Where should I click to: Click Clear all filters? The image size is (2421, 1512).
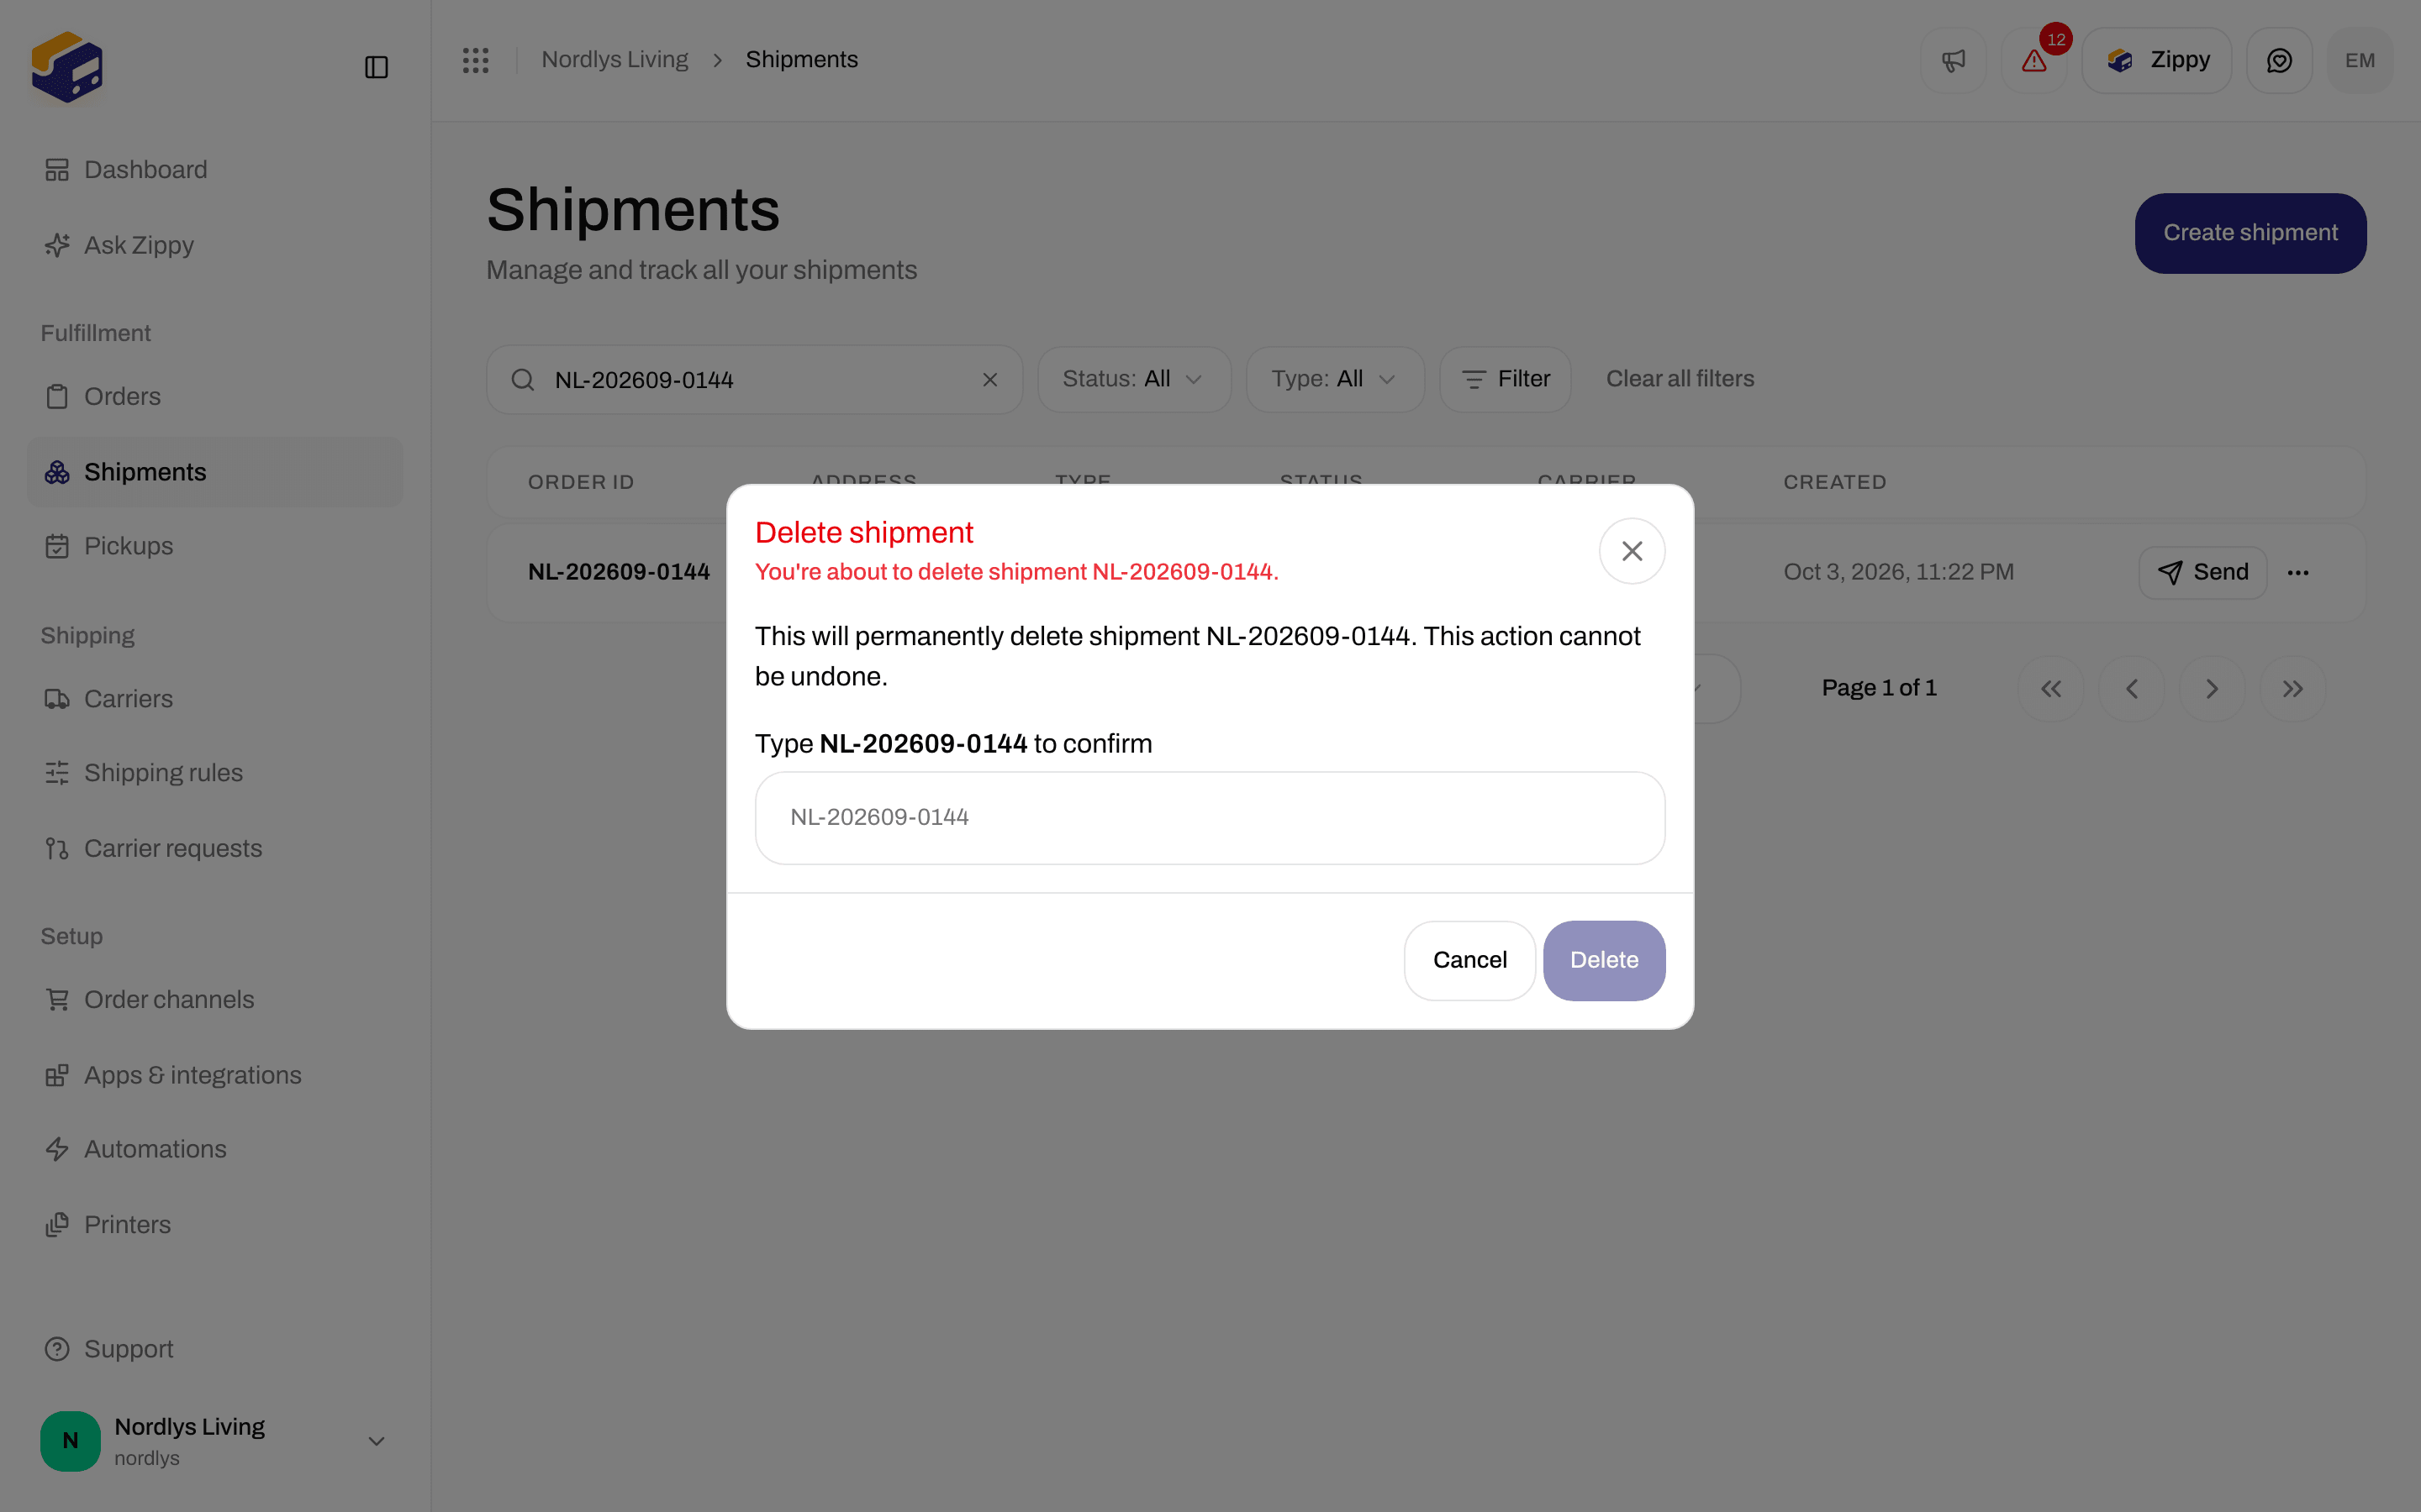pos(1680,379)
